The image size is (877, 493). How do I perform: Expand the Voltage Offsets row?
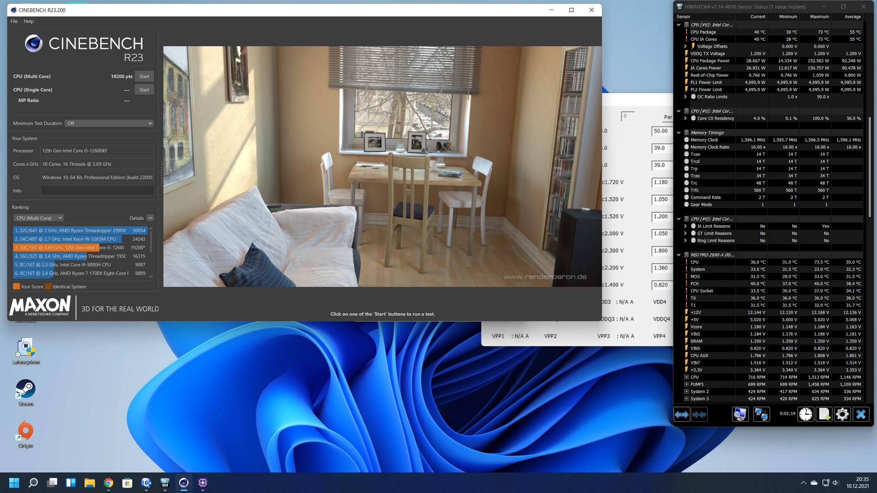(x=685, y=46)
